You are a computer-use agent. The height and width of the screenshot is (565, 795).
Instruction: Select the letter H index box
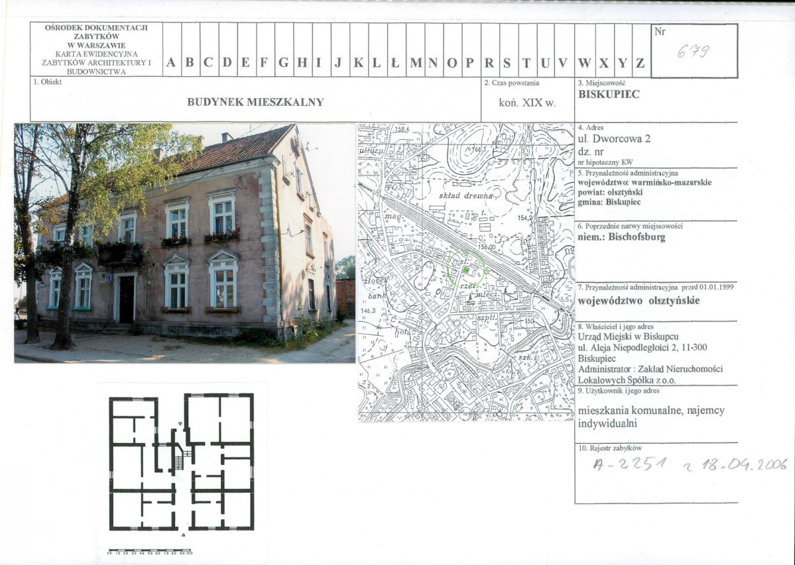coord(303,50)
